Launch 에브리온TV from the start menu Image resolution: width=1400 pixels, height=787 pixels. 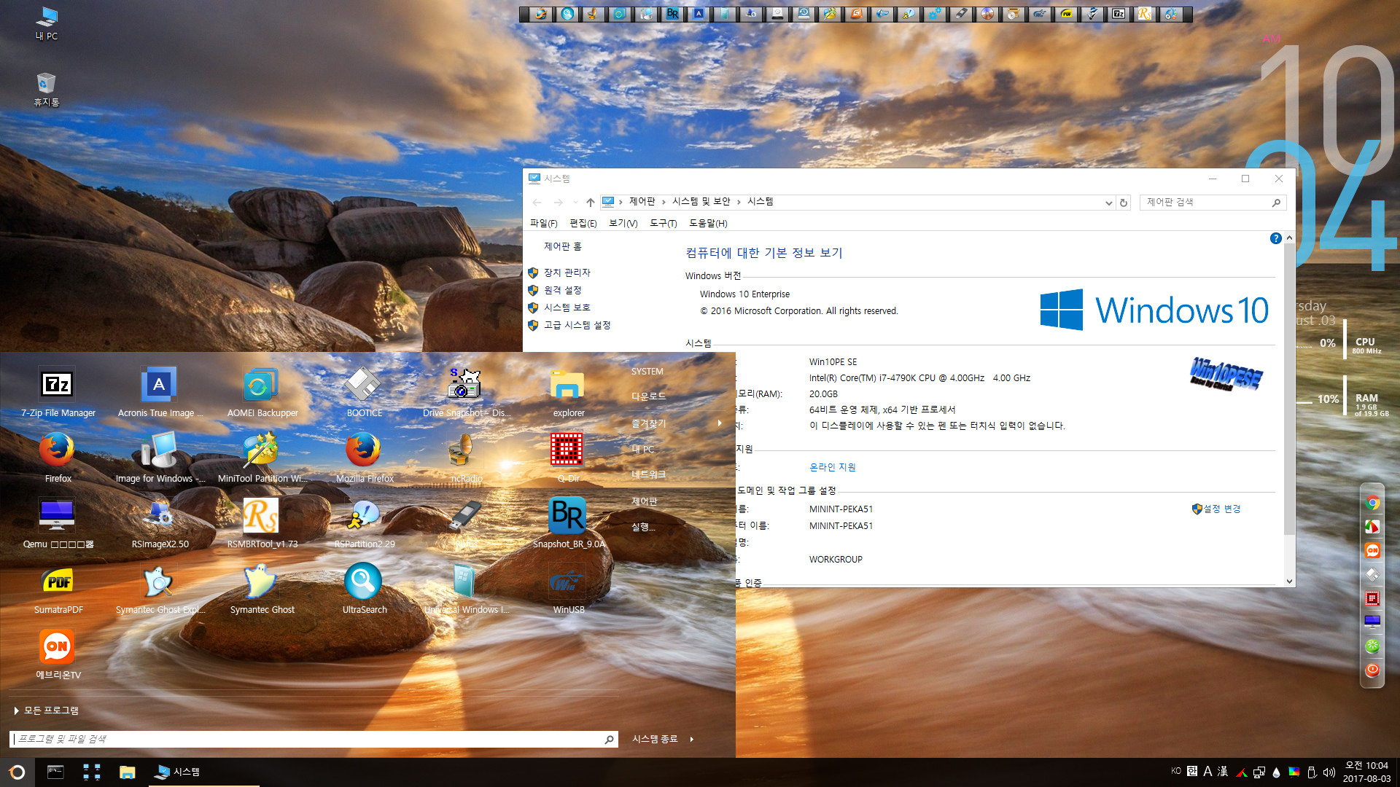pyautogui.click(x=58, y=655)
